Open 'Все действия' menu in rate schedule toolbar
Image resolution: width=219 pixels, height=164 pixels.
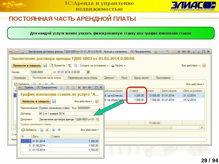[90, 130]
